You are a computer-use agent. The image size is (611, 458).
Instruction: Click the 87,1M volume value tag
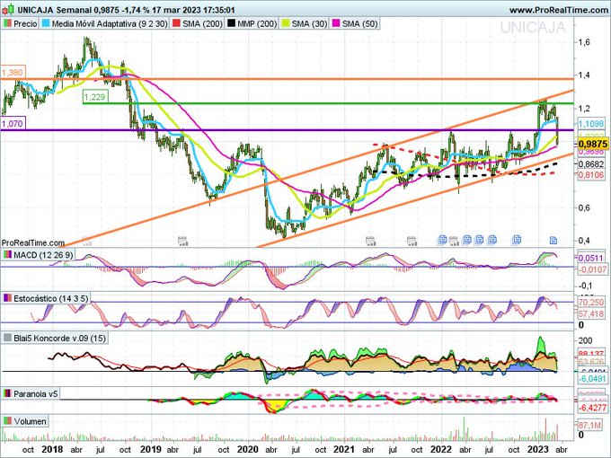pyautogui.click(x=589, y=426)
